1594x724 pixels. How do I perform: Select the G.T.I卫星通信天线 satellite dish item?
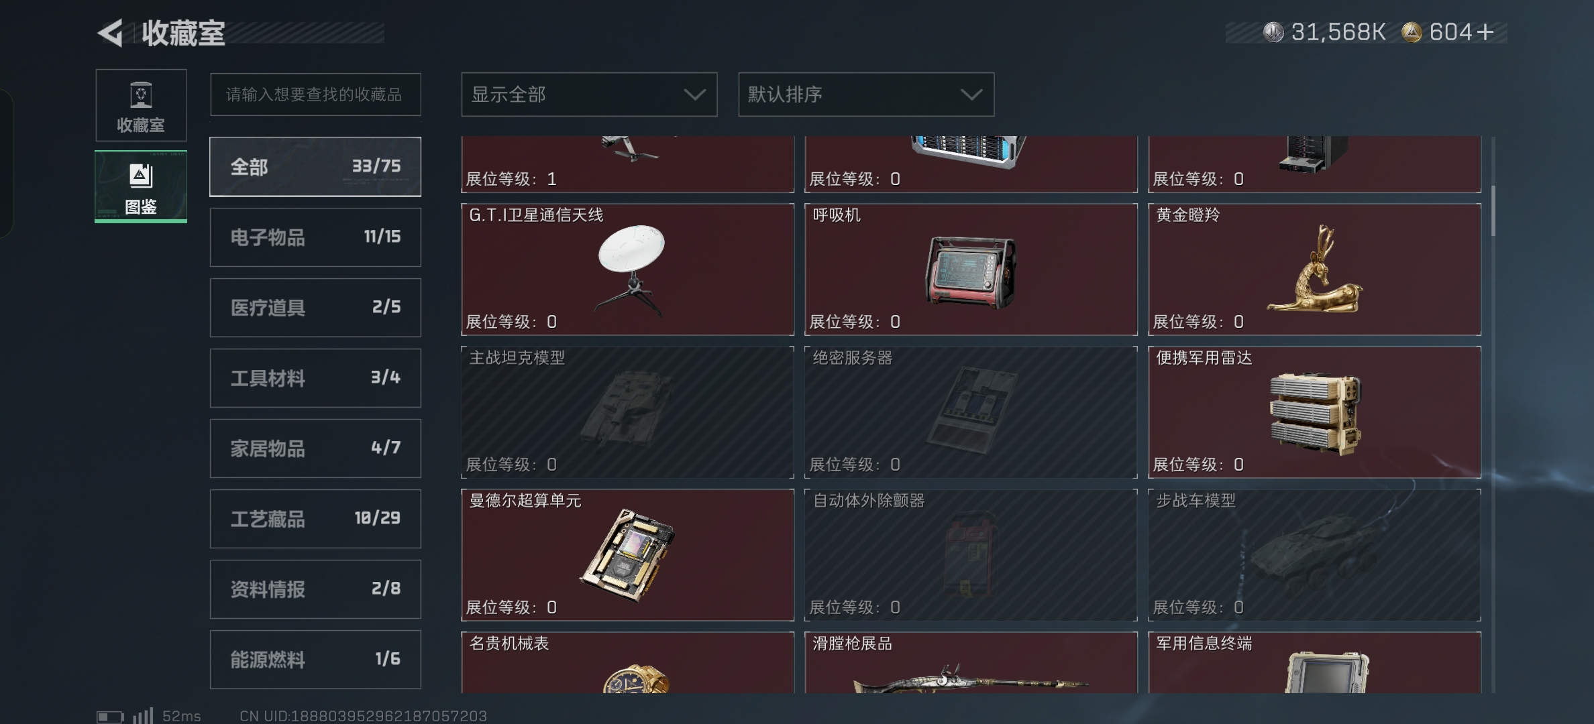pos(627,269)
